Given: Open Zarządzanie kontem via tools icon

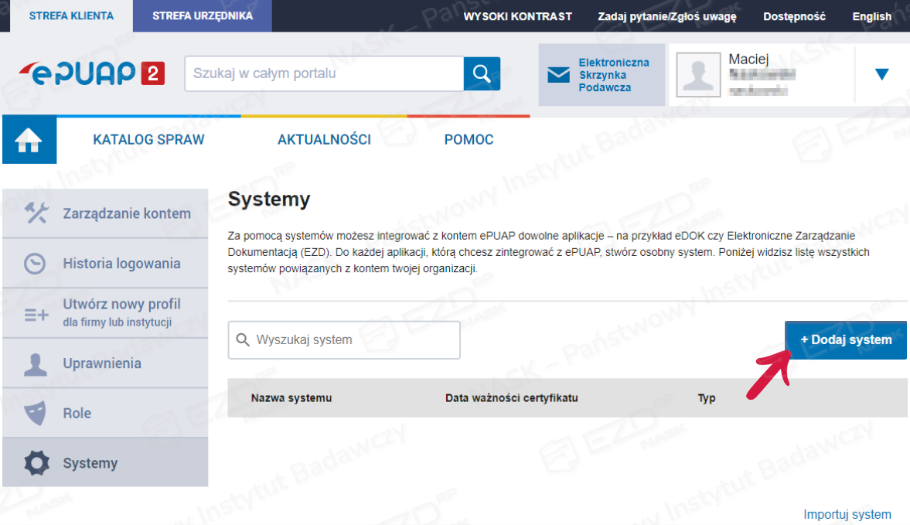Looking at the screenshot, I should [x=36, y=213].
